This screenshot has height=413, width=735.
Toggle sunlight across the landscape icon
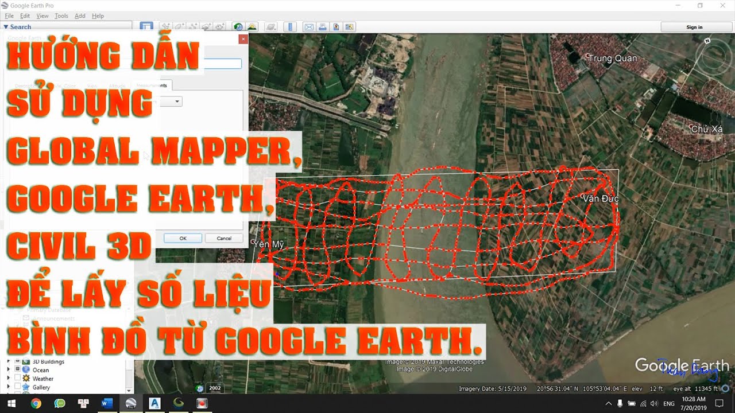[252, 27]
